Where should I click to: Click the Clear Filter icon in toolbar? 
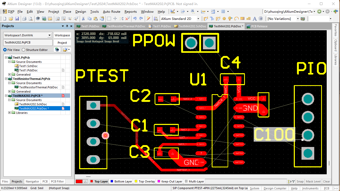click(127, 19)
